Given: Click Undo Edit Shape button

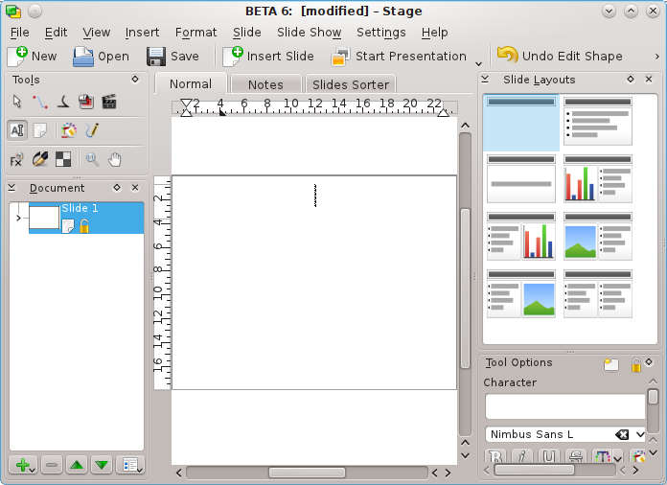Looking at the screenshot, I should 560,57.
